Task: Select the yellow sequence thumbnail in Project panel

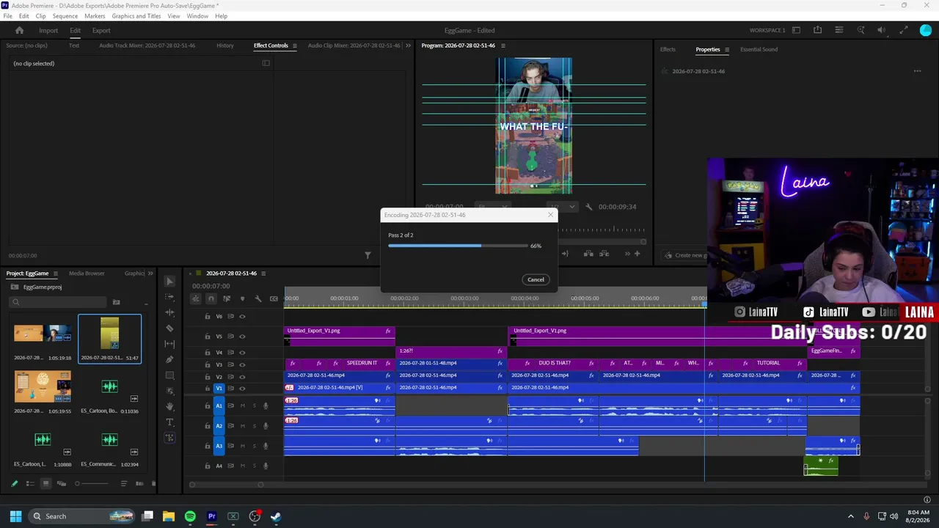Action: [109, 334]
